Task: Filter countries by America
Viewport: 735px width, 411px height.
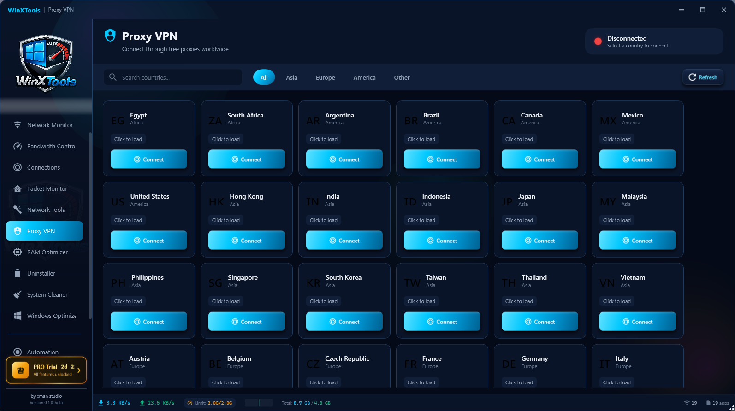Action: click(x=364, y=77)
